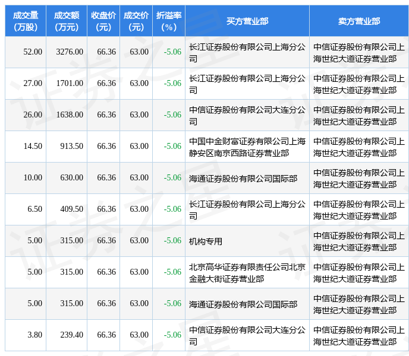This screenshot has height=356, width=409.
Task: Click 中信证券大连分公司 buyer in 1638.00 row
Action: pyautogui.click(x=247, y=116)
